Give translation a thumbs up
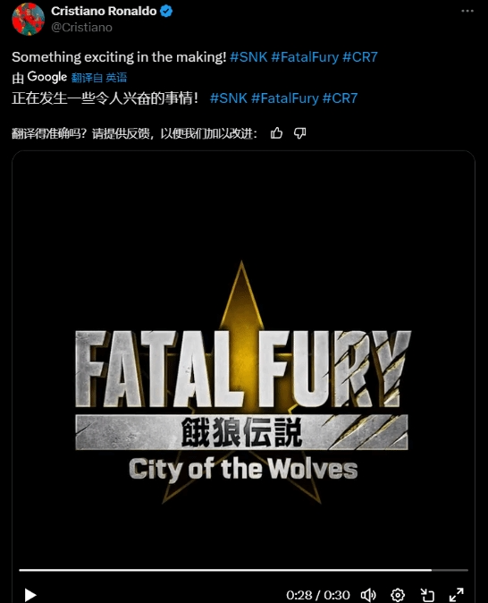Viewport: 488px width, 603px height. tap(276, 133)
